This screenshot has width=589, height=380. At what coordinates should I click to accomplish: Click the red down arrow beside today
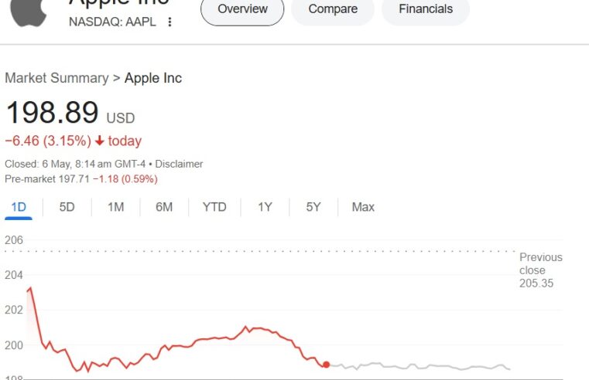click(100, 141)
